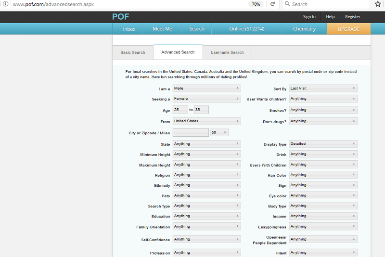Open the Ethnicity dropdown
The width and height of the screenshot is (385, 257).
click(x=207, y=185)
